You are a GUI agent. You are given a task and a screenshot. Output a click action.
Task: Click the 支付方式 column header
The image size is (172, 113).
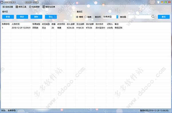pos(99,24)
